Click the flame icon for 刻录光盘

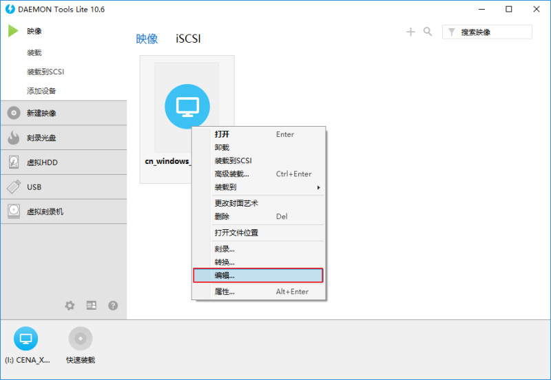[x=14, y=138]
